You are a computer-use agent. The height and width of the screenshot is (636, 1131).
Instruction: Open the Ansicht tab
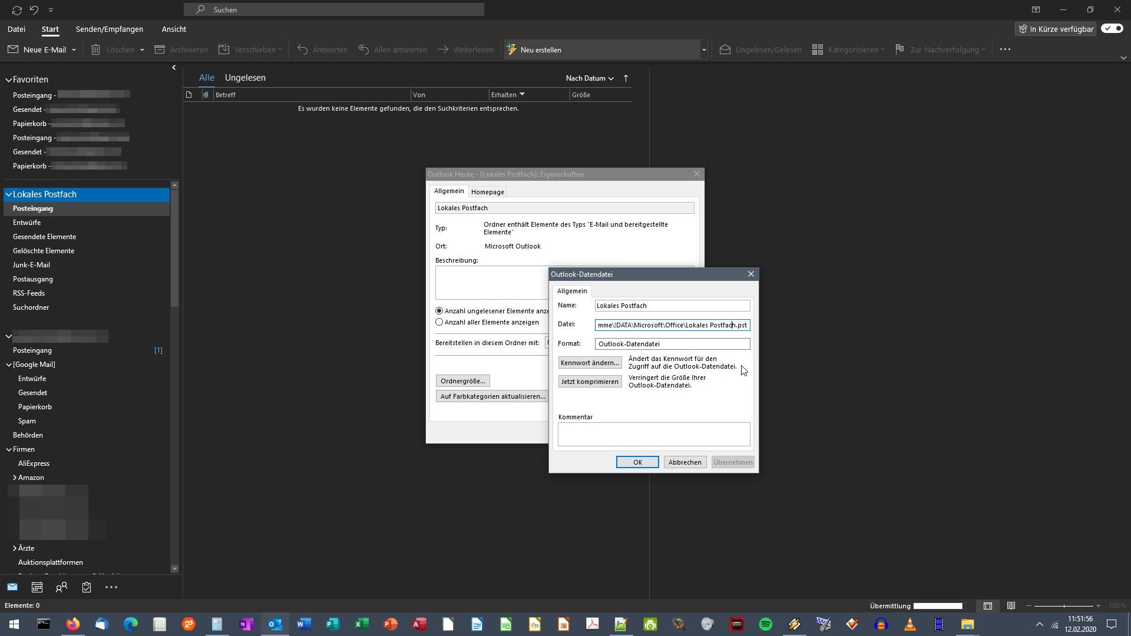click(174, 29)
